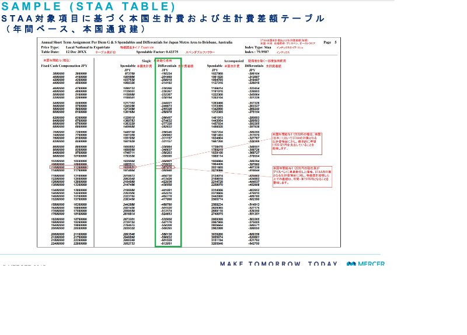467x335 pixels.
Task: Click the 'MAKE TOMORROW TODAY' footer slogan
Action: [x=279, y=264]
